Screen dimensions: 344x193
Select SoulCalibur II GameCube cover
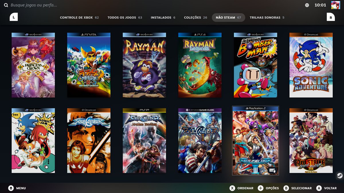tap(200, 140)
